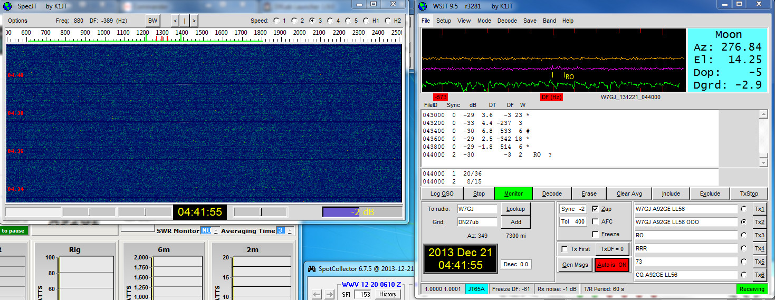Uncheck the Zap checkbox
The width and height of the screenshot is (775, 300).
click(595, 209)
